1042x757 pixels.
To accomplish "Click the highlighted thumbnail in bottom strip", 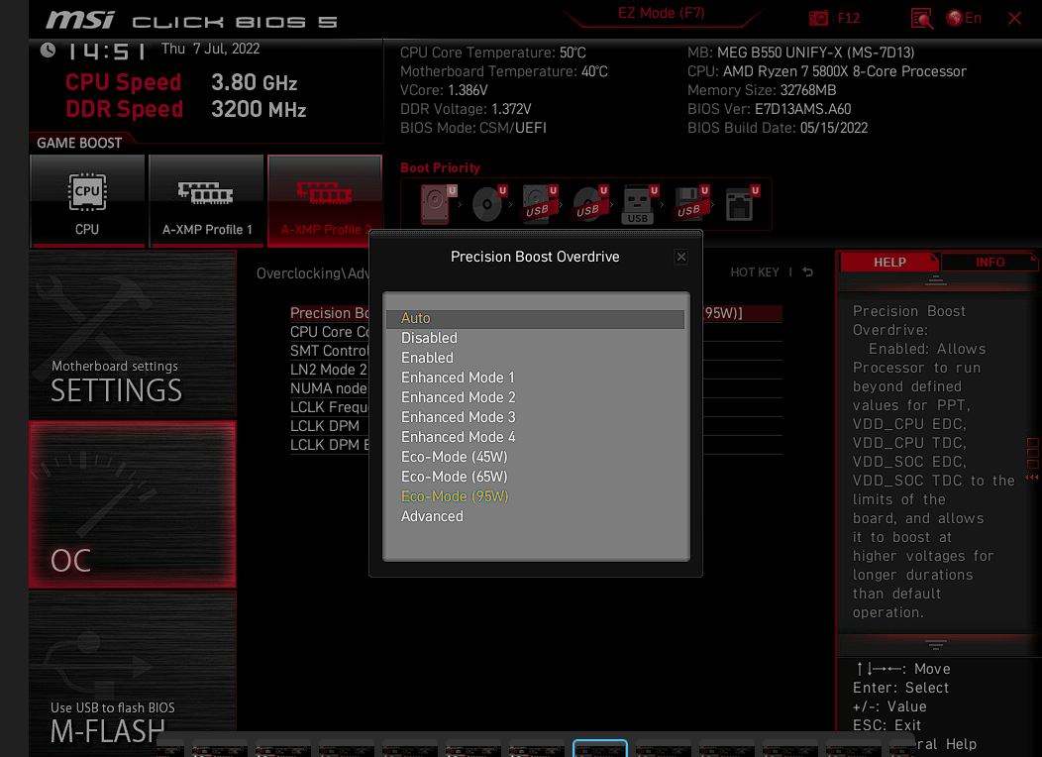I will [x=600, y=748].
